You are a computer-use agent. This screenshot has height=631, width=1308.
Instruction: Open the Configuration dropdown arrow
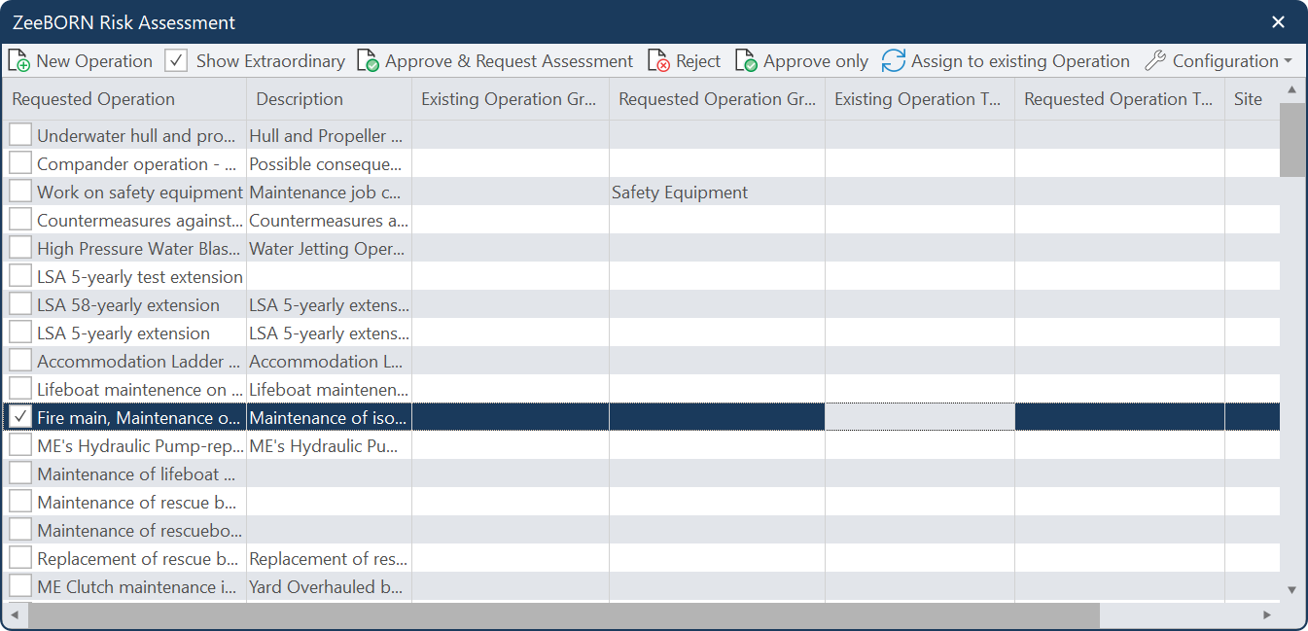[1289, 61]
